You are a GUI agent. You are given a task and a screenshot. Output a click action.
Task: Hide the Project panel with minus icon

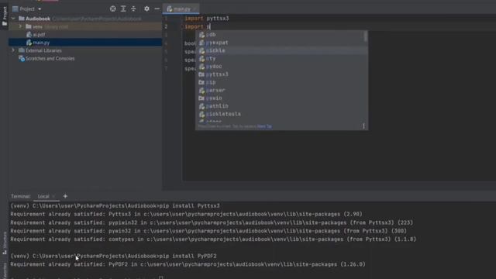(x=157, y=9)
